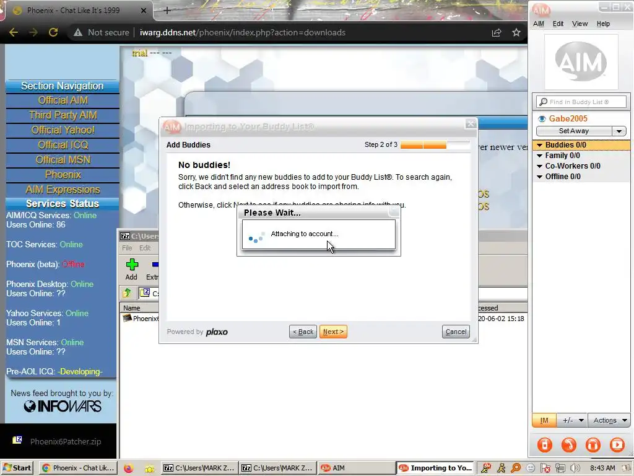The image size is (634, 476).
Task: Collapse the Offline 0/0 group
Action: coord(539,177)
